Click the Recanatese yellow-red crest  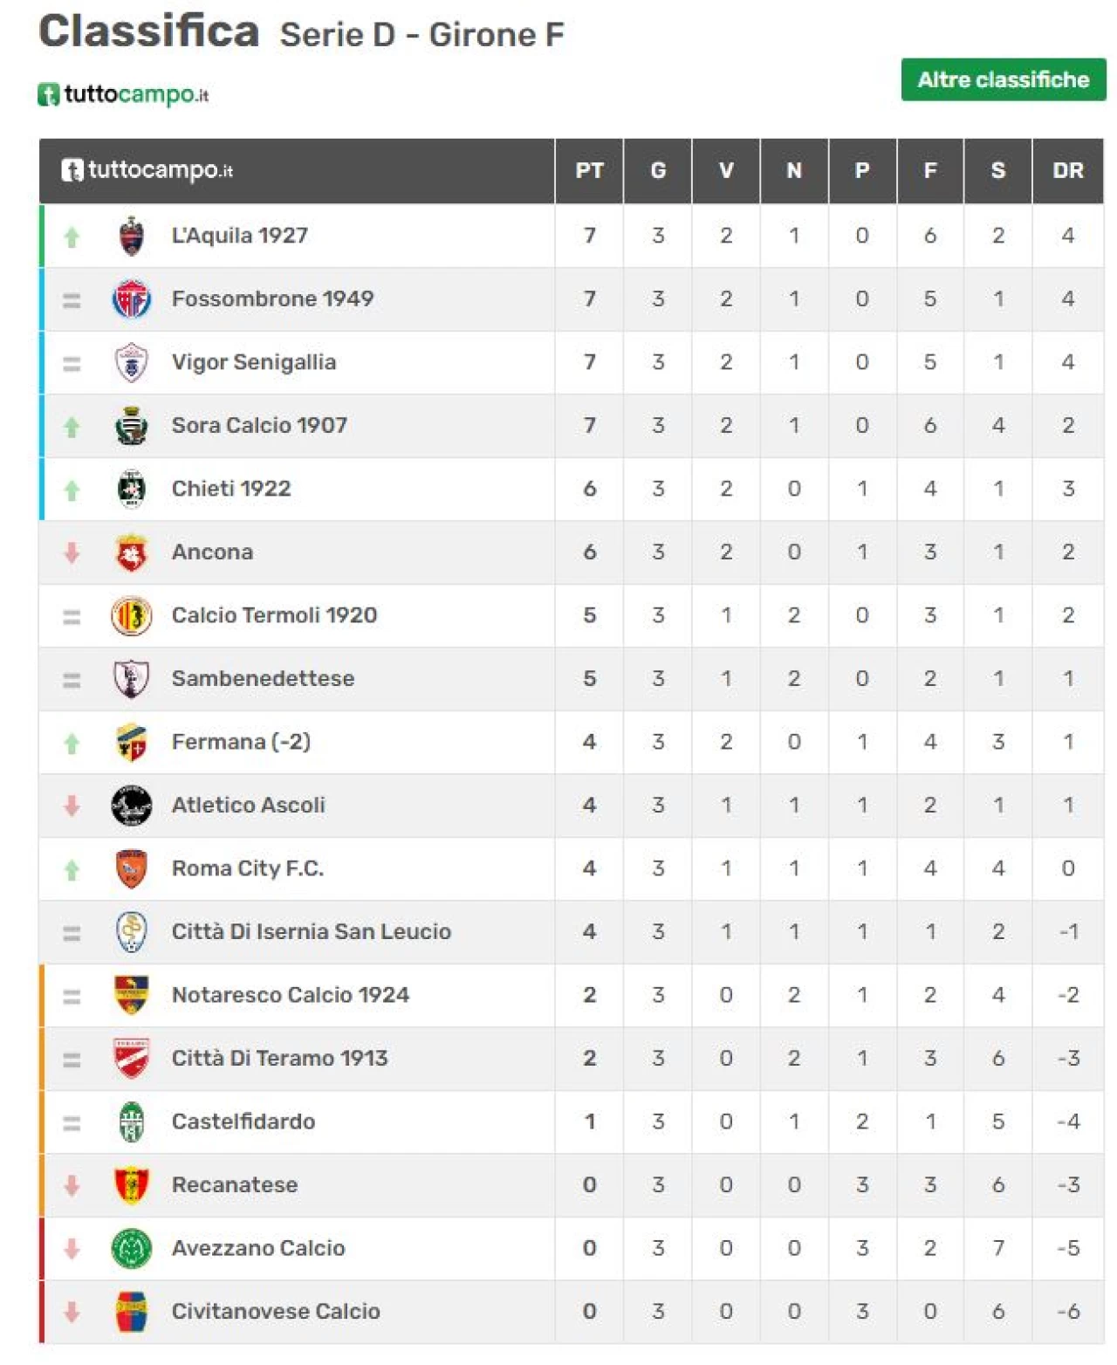point(132,1185)
